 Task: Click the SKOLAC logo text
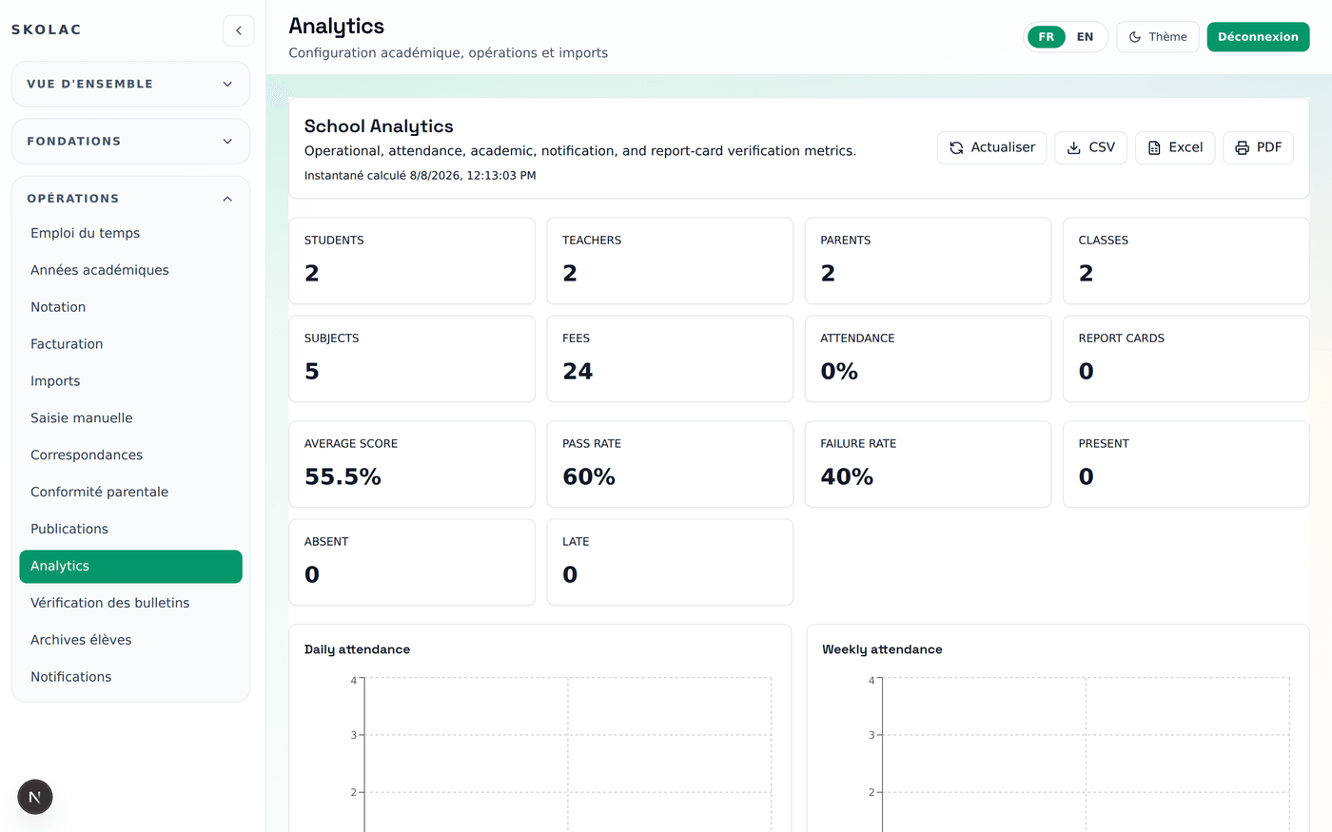(47, 29)
